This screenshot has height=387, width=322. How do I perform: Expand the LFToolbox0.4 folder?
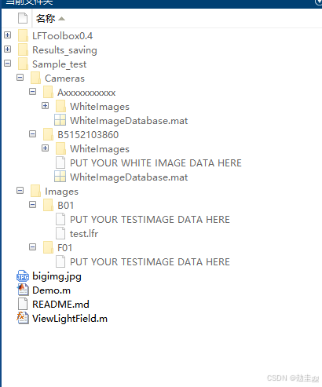click(8, 35)
